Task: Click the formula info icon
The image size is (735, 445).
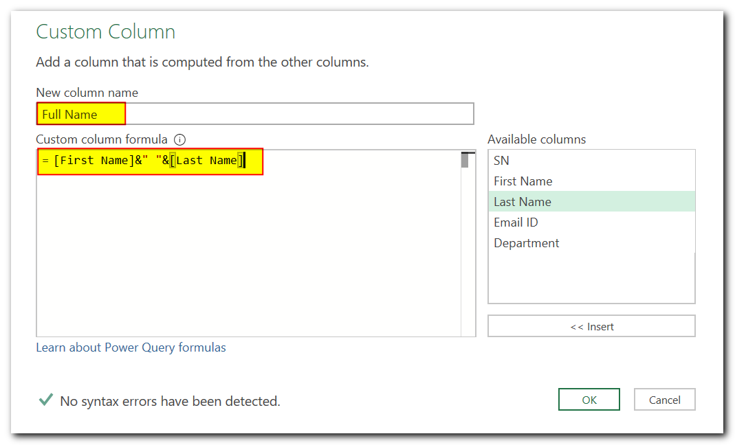Action: [x=179, y=139]
